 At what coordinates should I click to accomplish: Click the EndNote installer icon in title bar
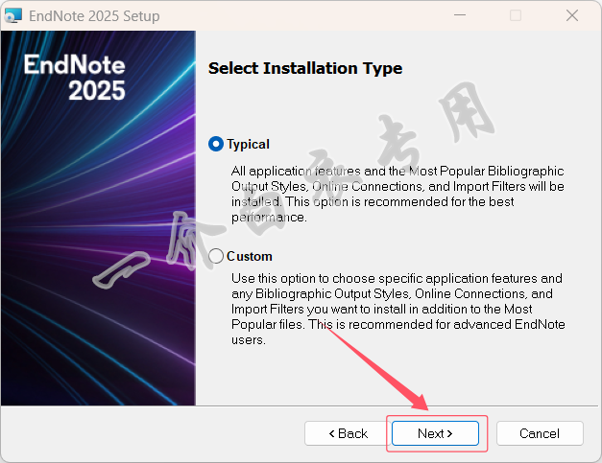(13, 15)
